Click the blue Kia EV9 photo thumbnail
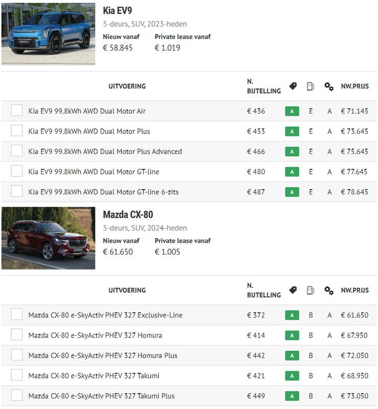 click(x=48, y=33)
